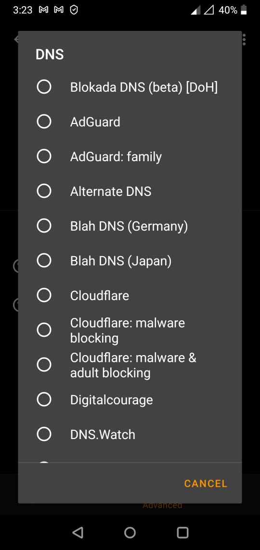Select Cloudflare: malware & adult blocking
The height and width of the screenshot is (550, 260).
(x=44, y=364)
